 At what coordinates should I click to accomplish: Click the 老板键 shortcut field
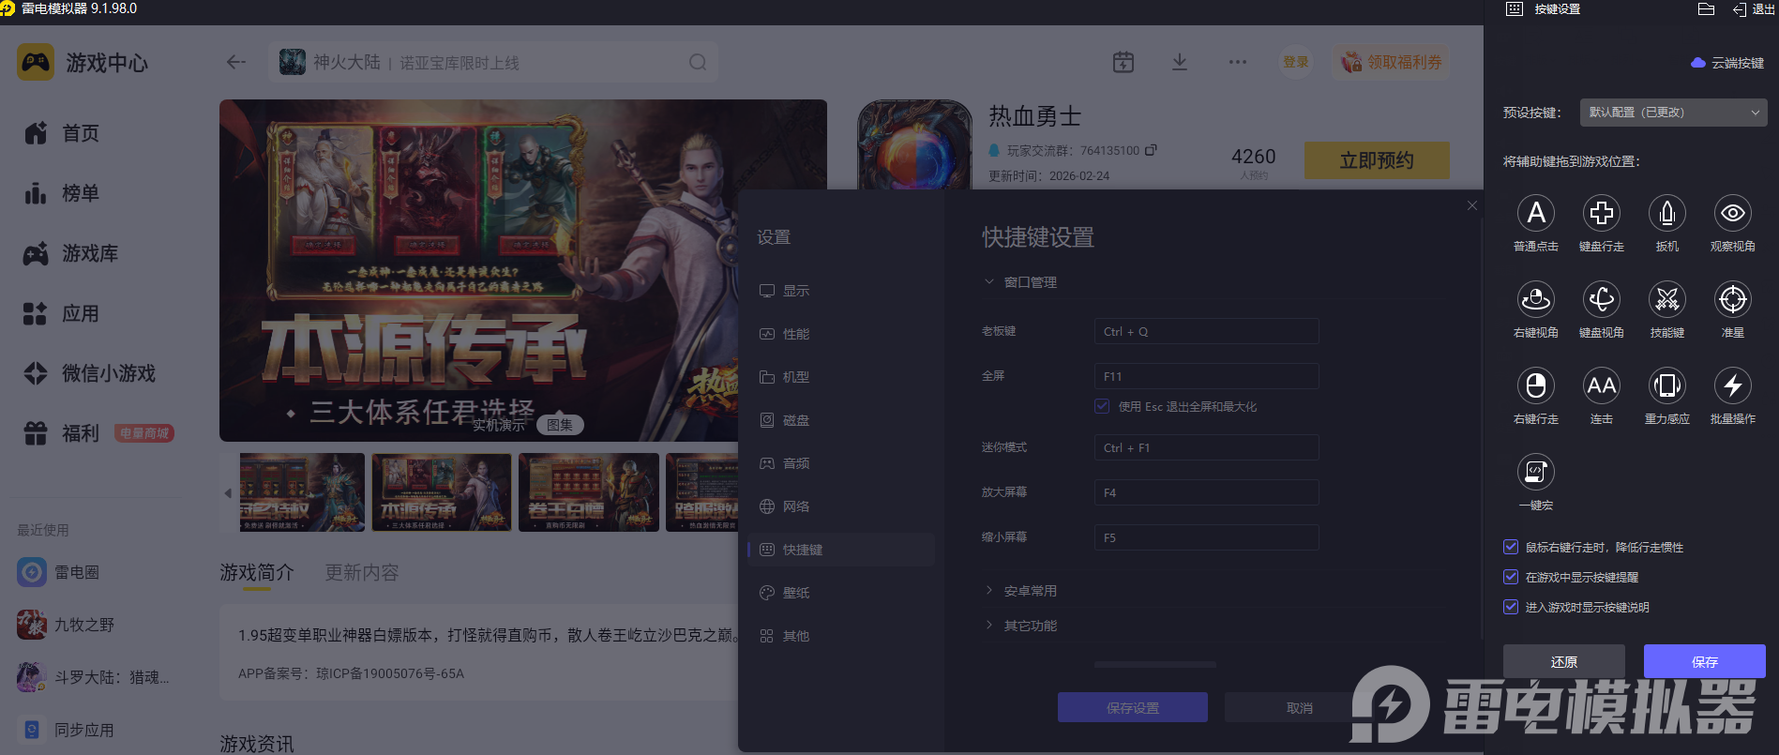click(1206, 331)
